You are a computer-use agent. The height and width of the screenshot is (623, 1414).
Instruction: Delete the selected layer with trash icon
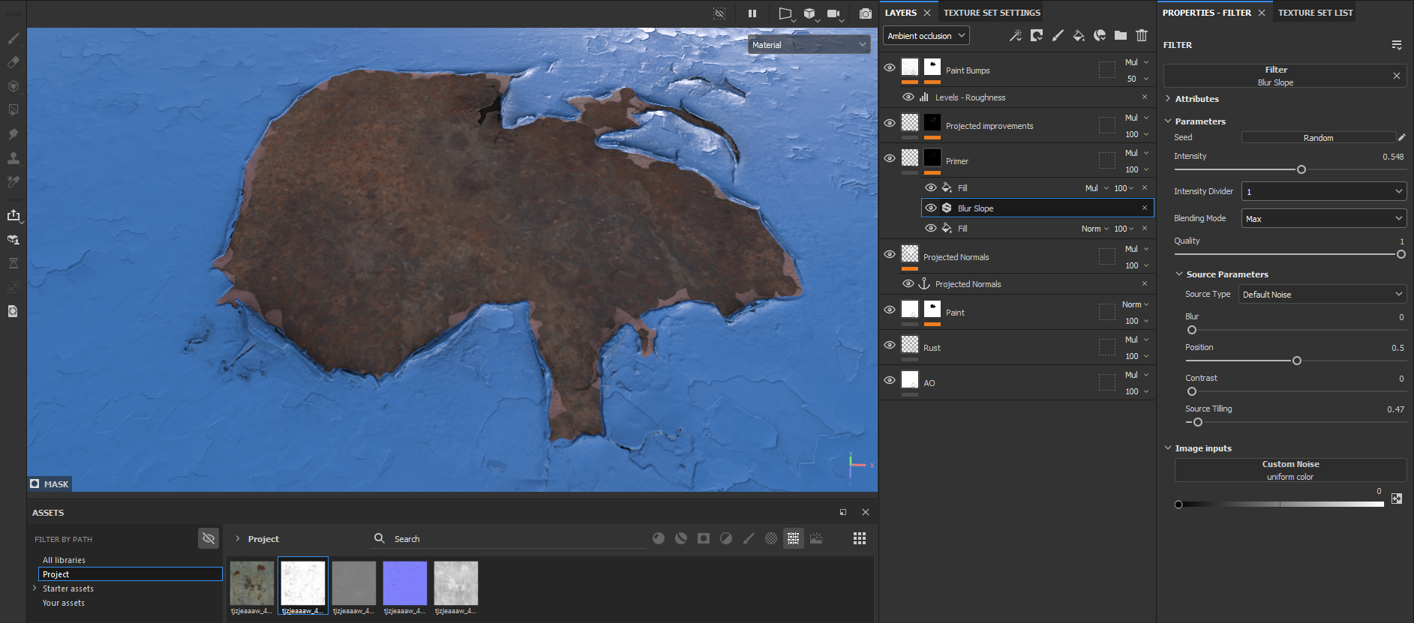1141,35
